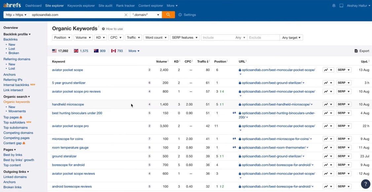This screenshot has height=192, width=372.
Task: Click the orange search magnifier button
Action: [168, 15]
